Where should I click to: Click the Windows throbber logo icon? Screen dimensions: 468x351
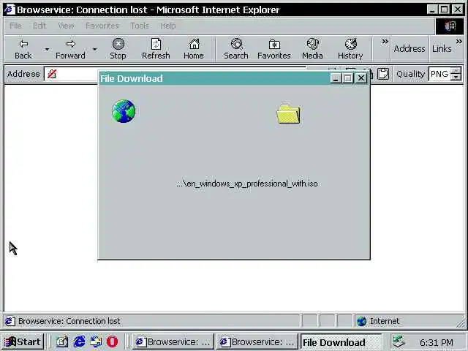[450, 26]
